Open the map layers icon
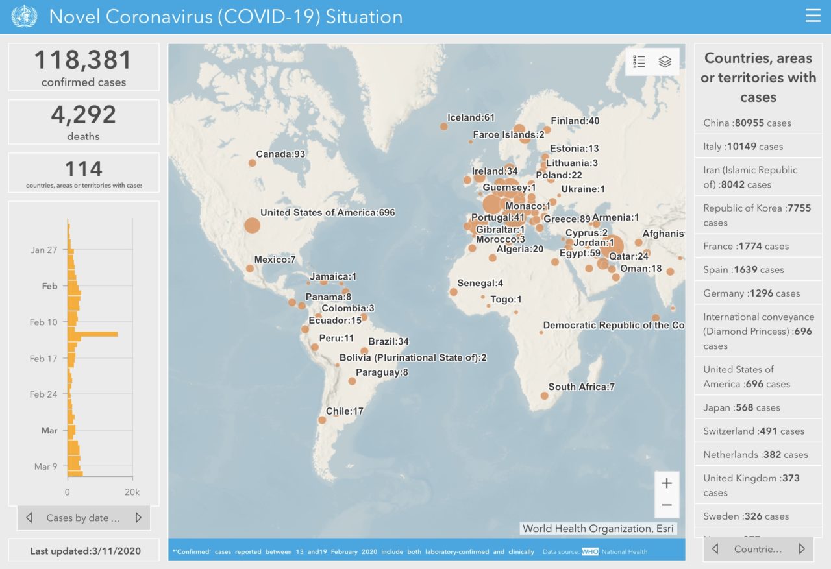 click(x=665, y=62)
